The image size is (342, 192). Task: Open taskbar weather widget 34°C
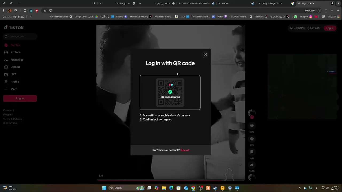[9, 188]
